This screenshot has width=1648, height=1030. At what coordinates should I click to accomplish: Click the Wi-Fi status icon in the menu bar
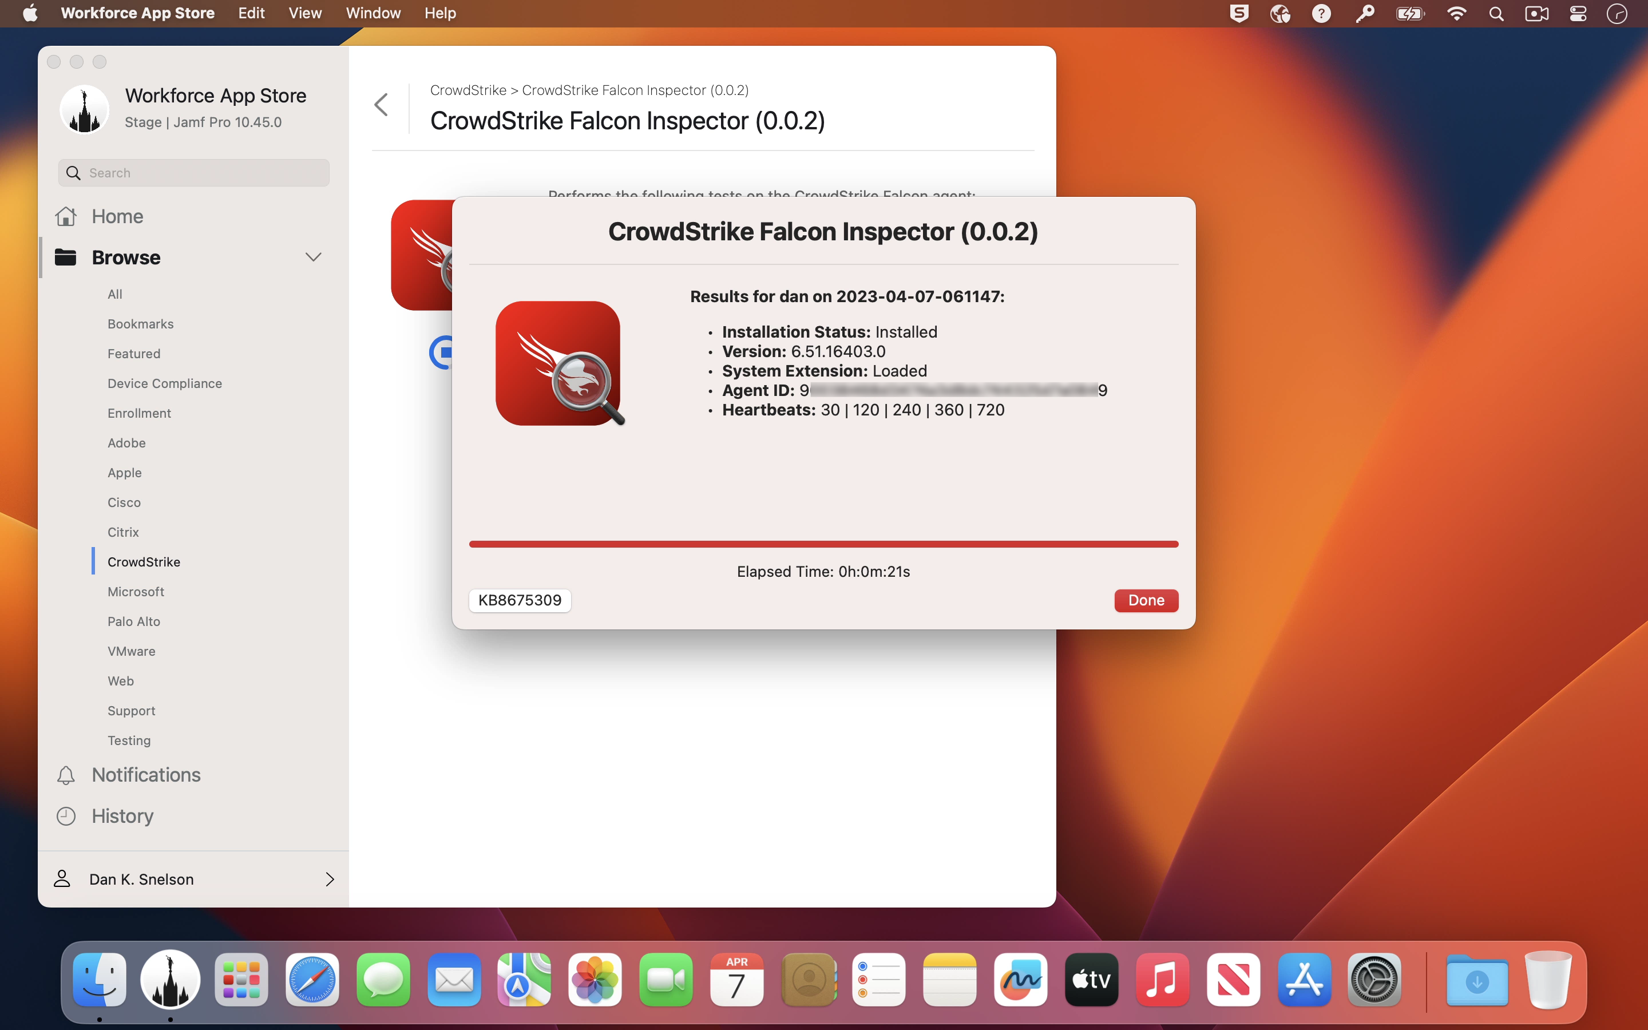click(1456, 13)
